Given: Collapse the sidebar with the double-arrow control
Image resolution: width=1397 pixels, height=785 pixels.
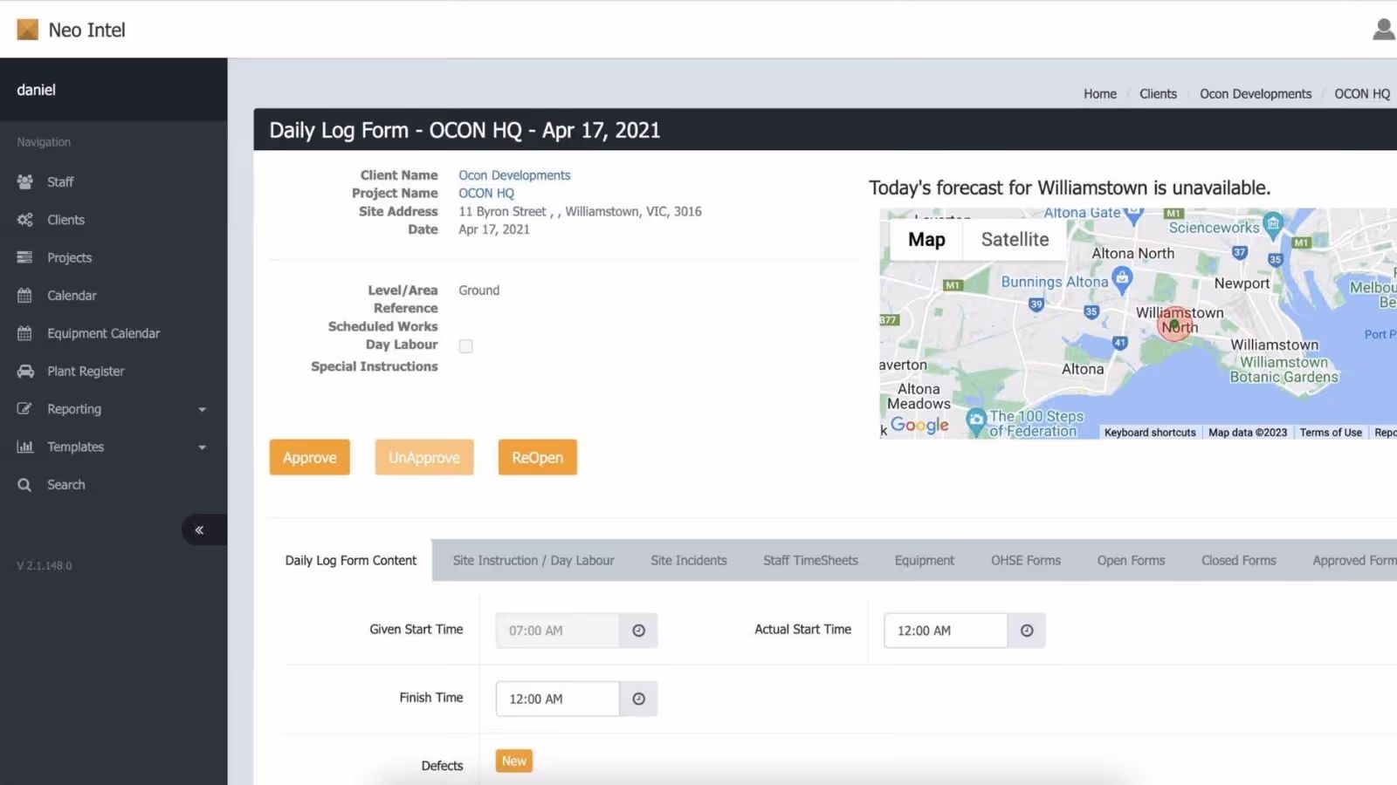Looking at the screenshot, I should point(199,529).
